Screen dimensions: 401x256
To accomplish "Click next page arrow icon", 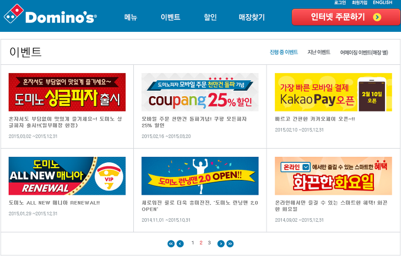I will tap(221, 244).
